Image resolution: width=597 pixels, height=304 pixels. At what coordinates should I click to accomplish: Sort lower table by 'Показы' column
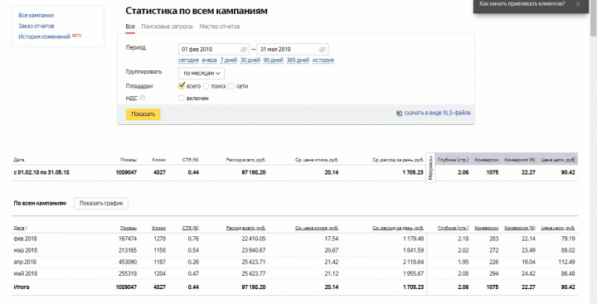coord(129,228)
